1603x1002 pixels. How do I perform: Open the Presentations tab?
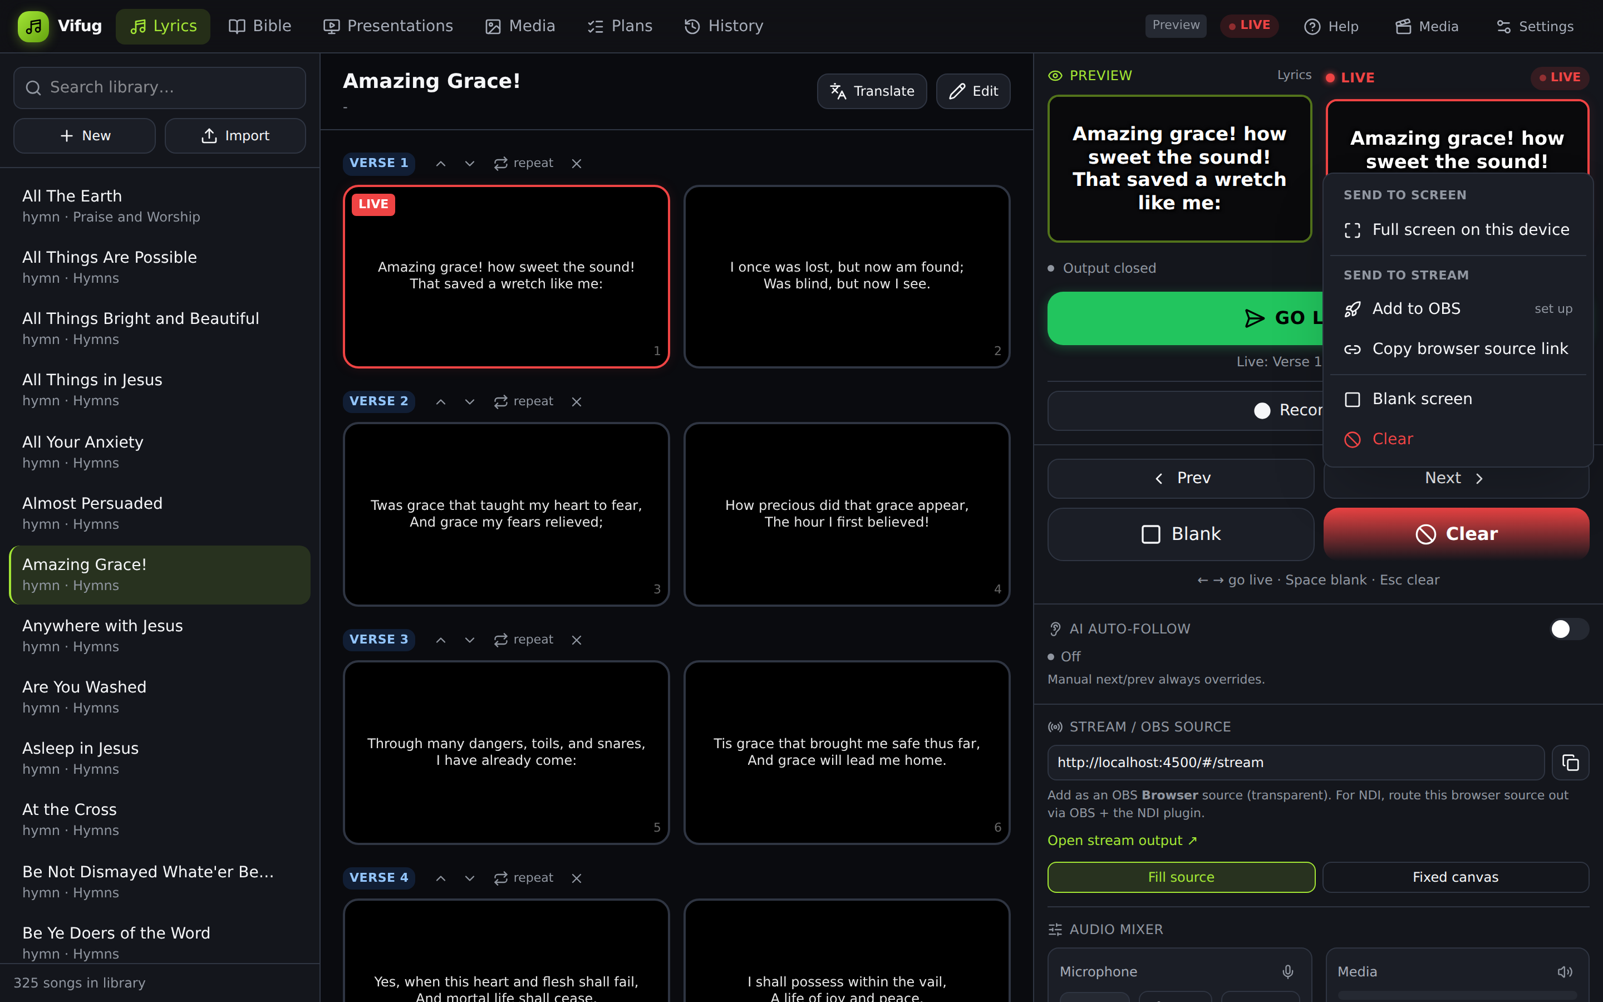tap(388, 27)
